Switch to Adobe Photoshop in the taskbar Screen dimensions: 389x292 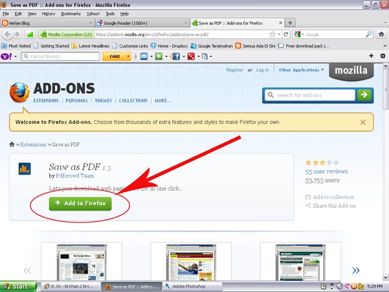(x=192, y=287)
